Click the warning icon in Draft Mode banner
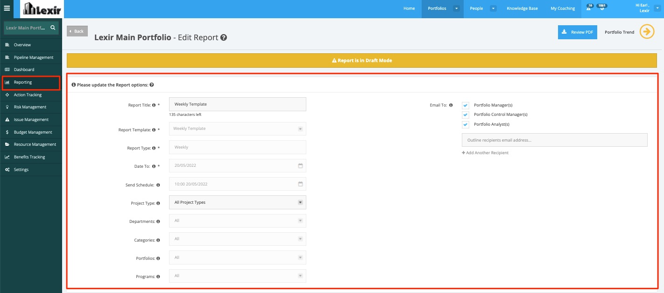This screenshot has width=664, height=293. pyautogui.click(x=334, y=61)
